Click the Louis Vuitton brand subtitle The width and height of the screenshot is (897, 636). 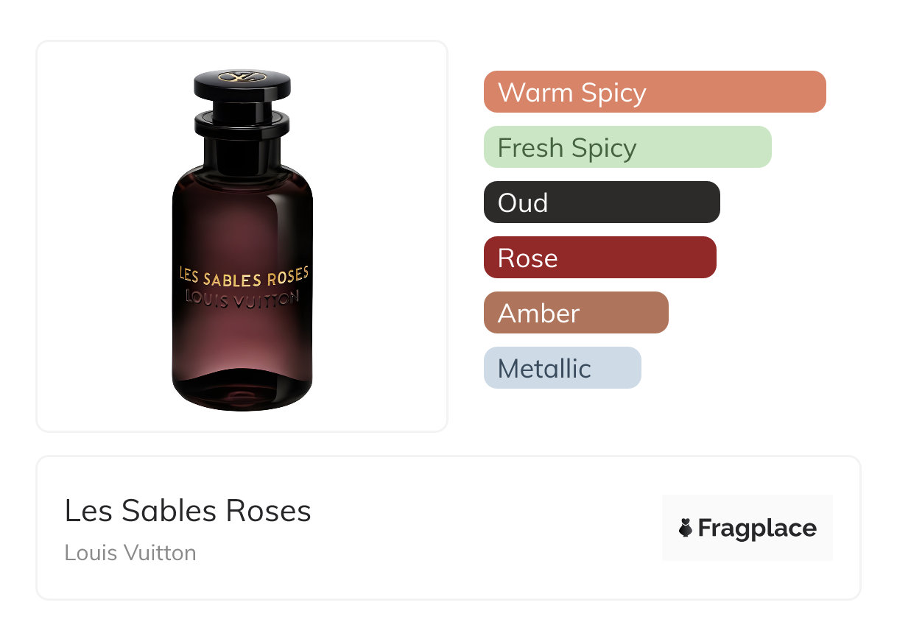click(130, 553)
